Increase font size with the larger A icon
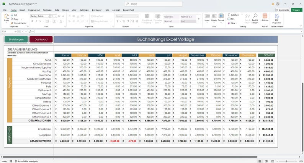 [x=59, y=16]
